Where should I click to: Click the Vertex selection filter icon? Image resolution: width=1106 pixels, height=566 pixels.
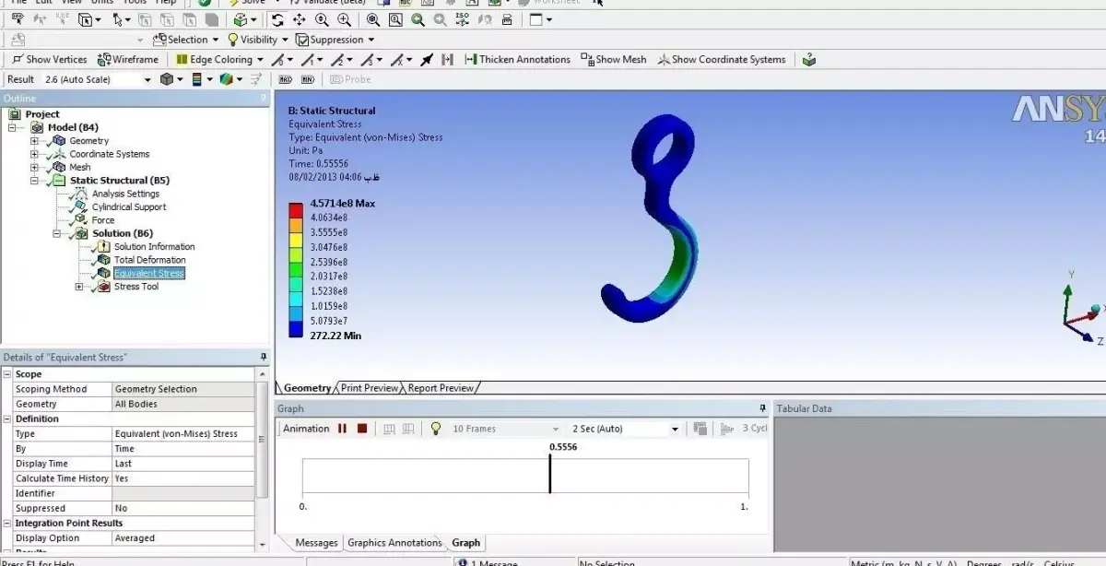tap(146, 19)
